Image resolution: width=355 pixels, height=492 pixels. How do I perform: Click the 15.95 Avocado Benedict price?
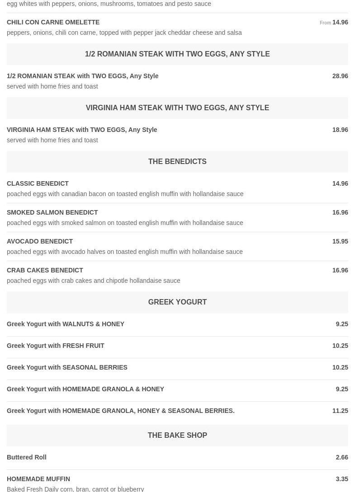(340, 241)
